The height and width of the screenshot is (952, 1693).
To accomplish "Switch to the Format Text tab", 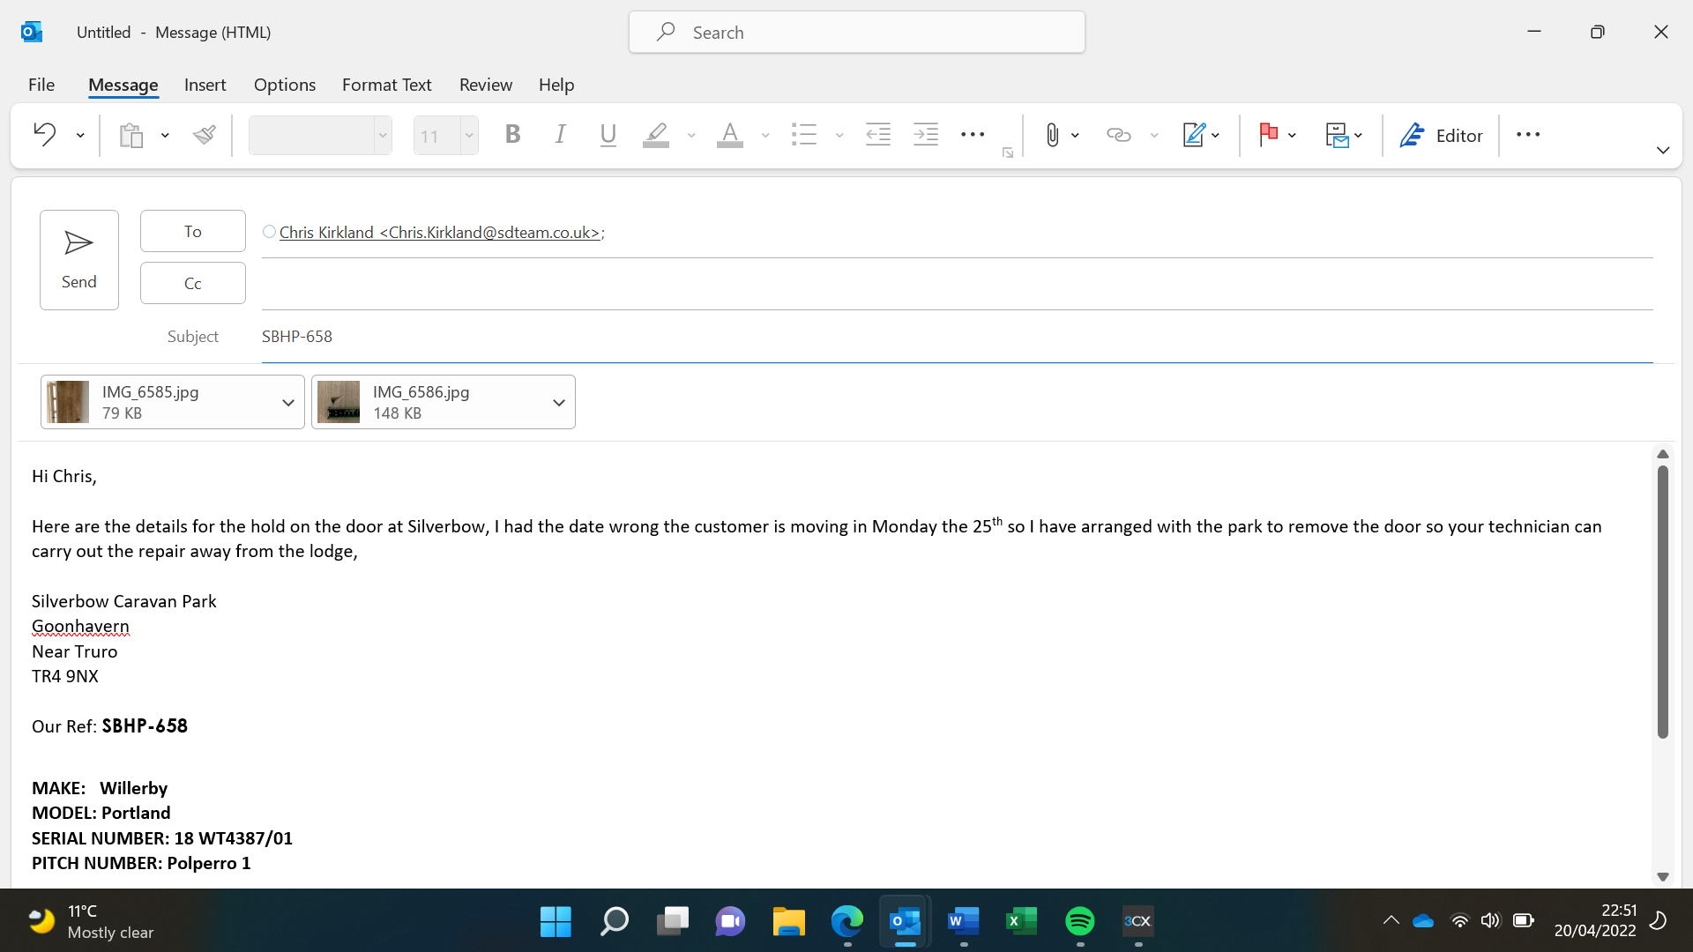I will [x=386, y=85].
